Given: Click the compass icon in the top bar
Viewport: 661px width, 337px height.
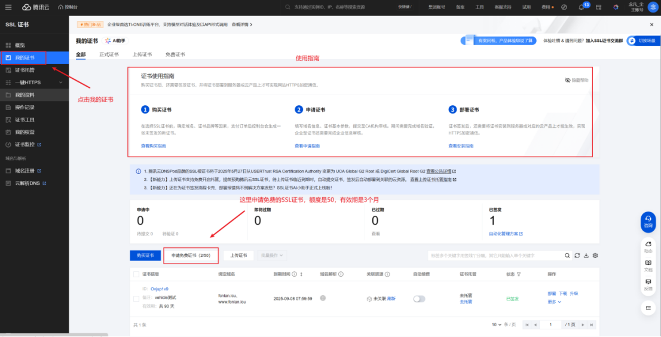Looking at the screenshot, I should [x=564, y=7].
